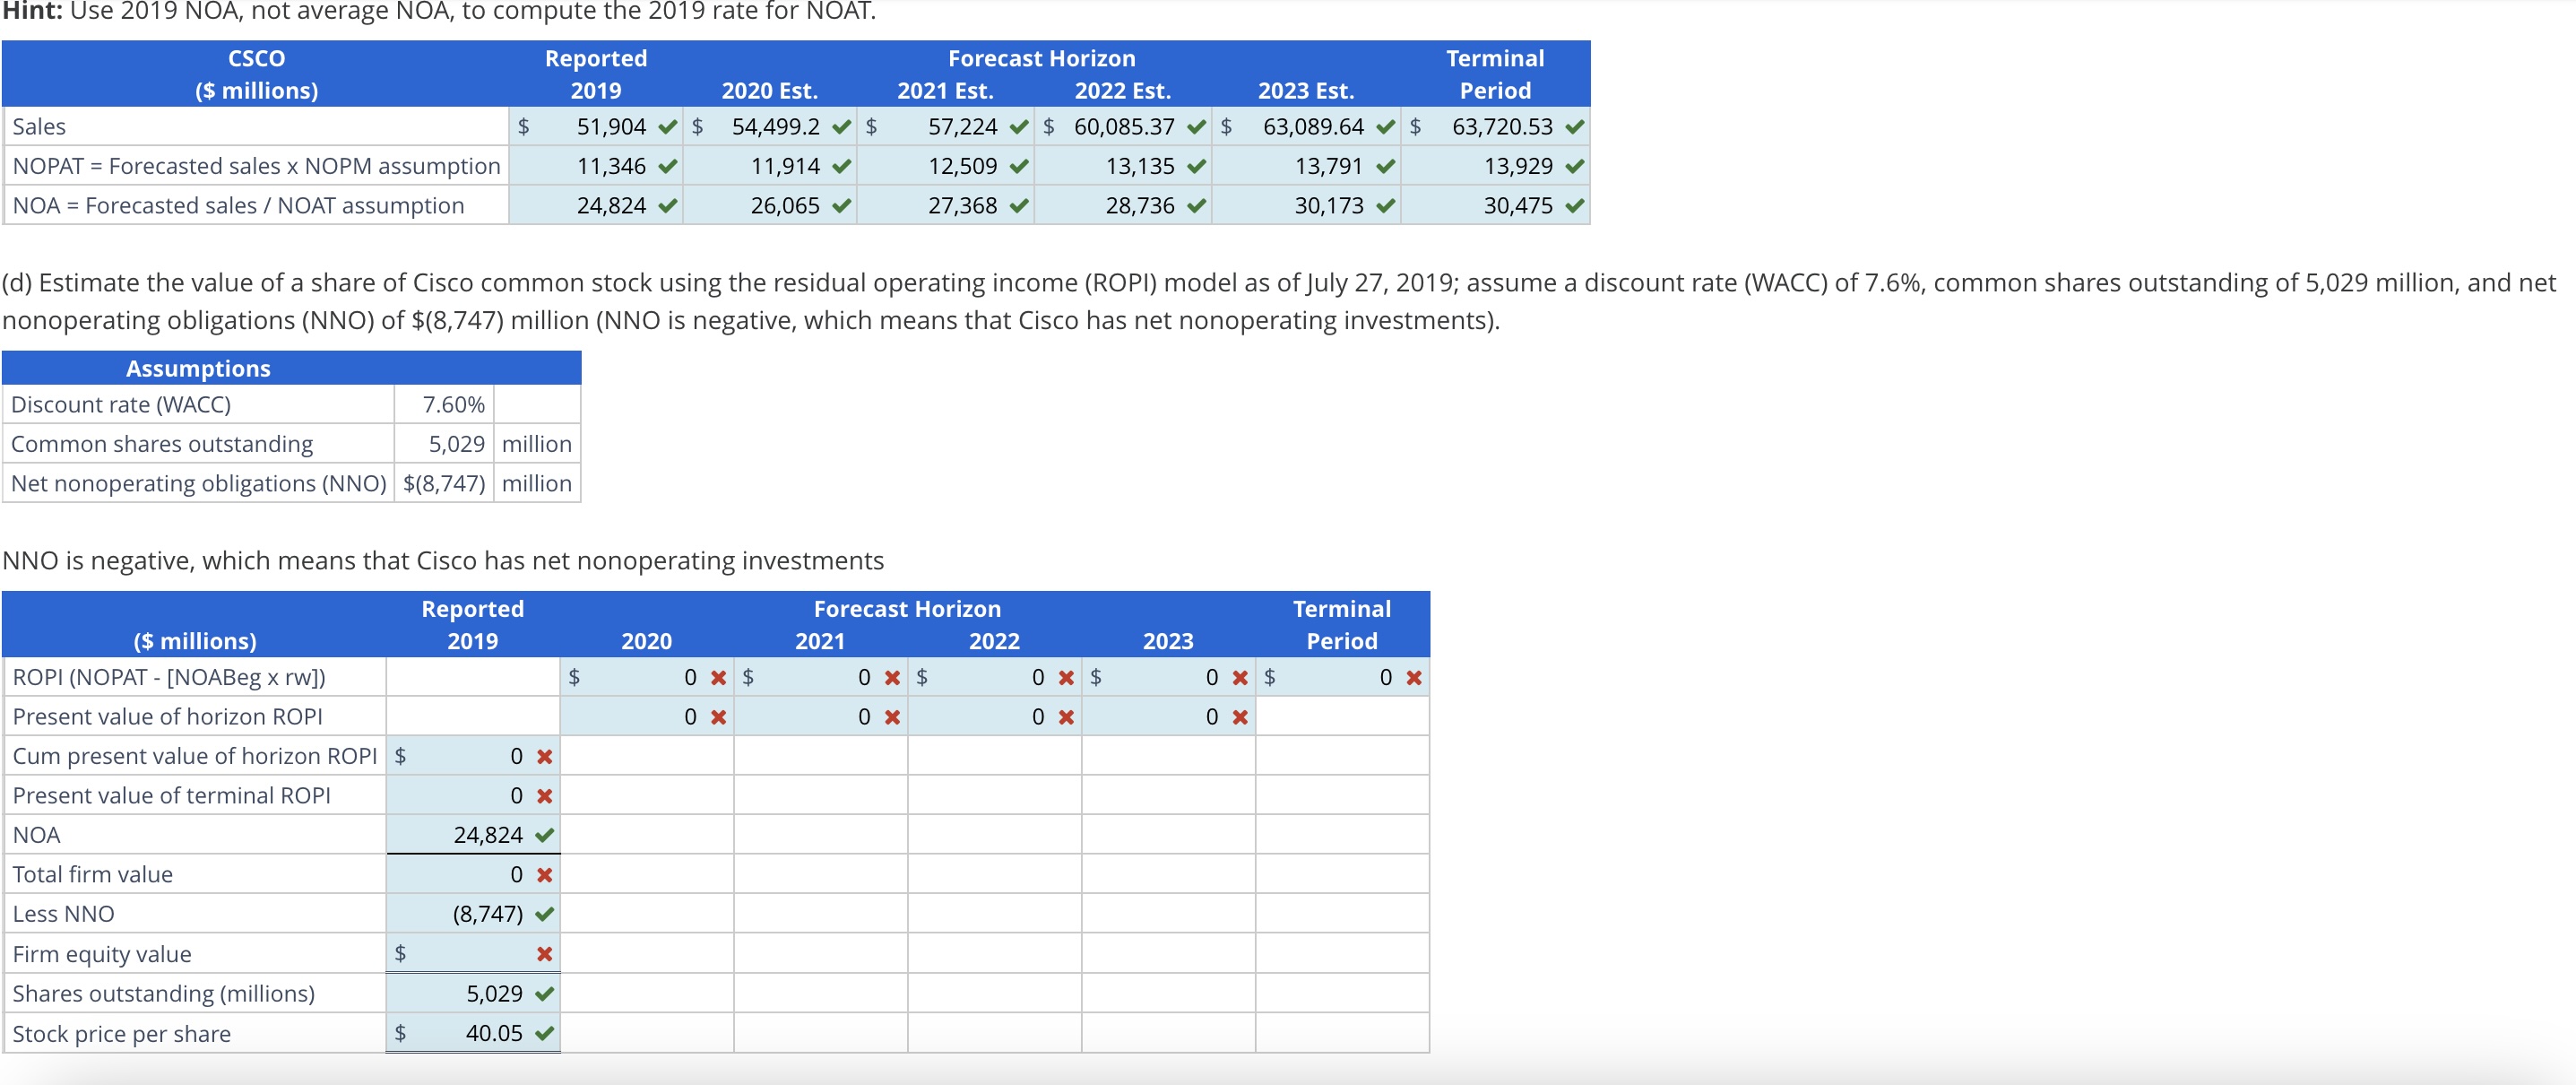Click red X beside Terminal Period ROPI
This screenshot has height=1085, width=2576.
(1413, 678)
